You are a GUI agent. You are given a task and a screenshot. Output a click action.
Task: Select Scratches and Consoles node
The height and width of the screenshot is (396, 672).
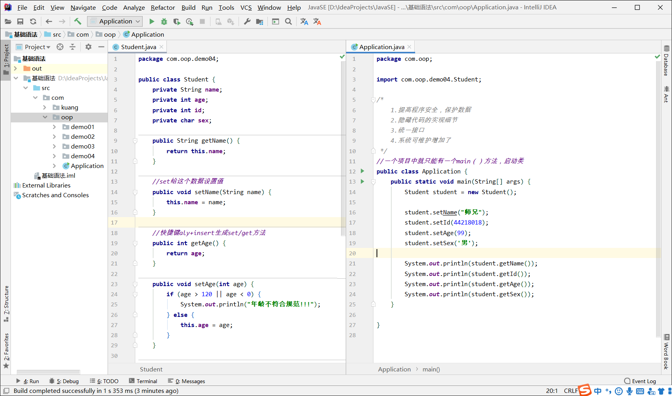tap(55, 195)
